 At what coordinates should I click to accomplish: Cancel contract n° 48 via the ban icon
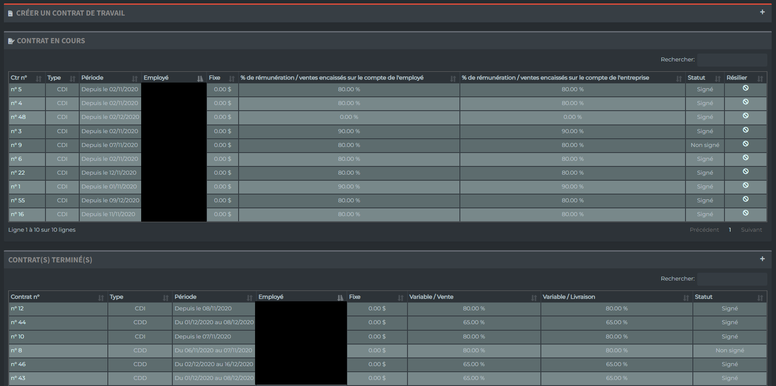click(x=746, y=115)
